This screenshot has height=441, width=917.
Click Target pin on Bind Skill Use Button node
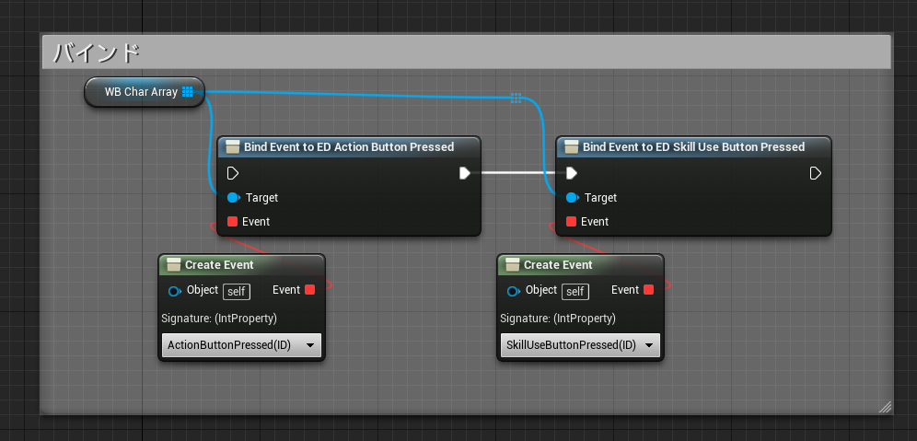coord(572,198)
